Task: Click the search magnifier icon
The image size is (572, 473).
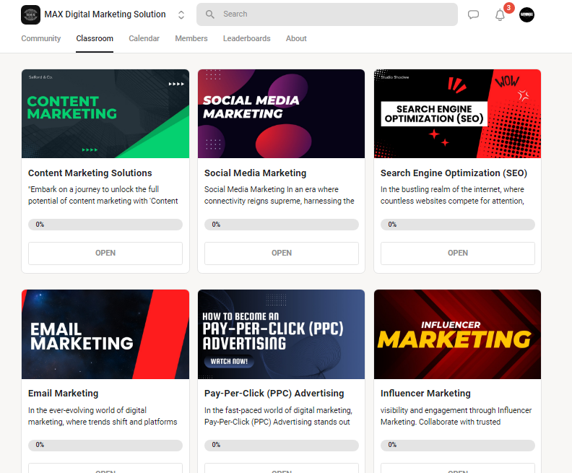Action: point(210,14)
